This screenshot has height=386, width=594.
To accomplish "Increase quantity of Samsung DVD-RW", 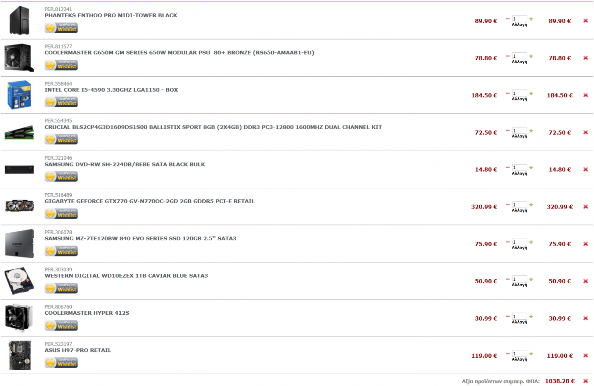I will pos(531,168).
